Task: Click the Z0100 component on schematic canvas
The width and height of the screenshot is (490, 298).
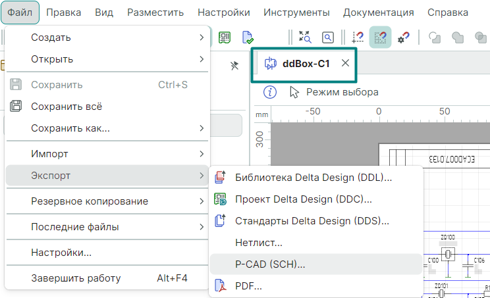Action: [448, 254]
